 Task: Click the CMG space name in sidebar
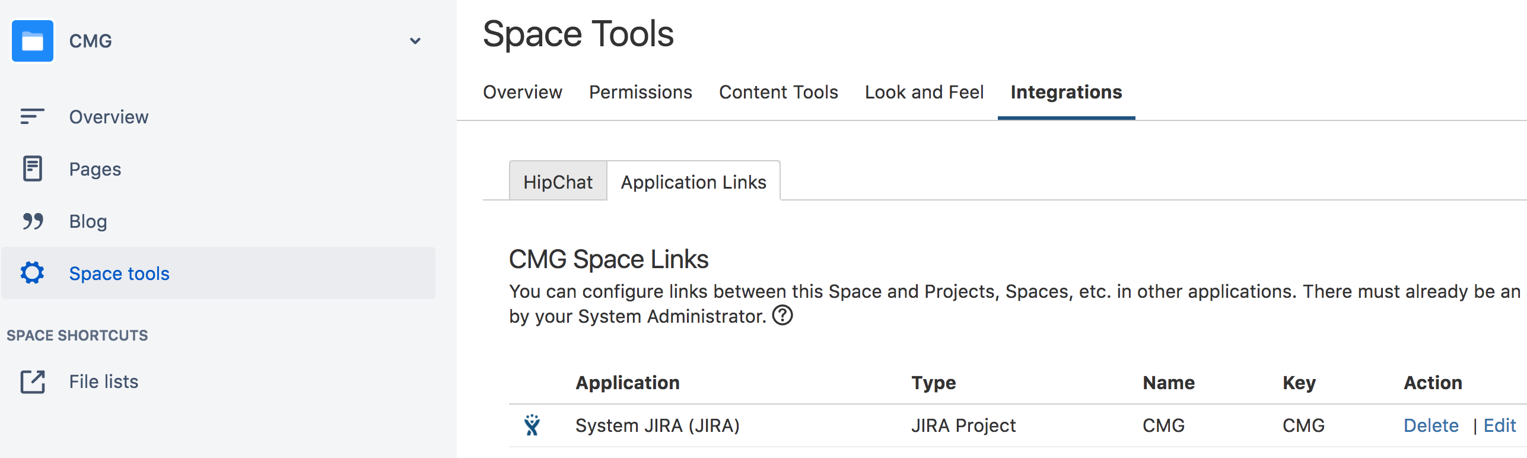tap(90, 41)
